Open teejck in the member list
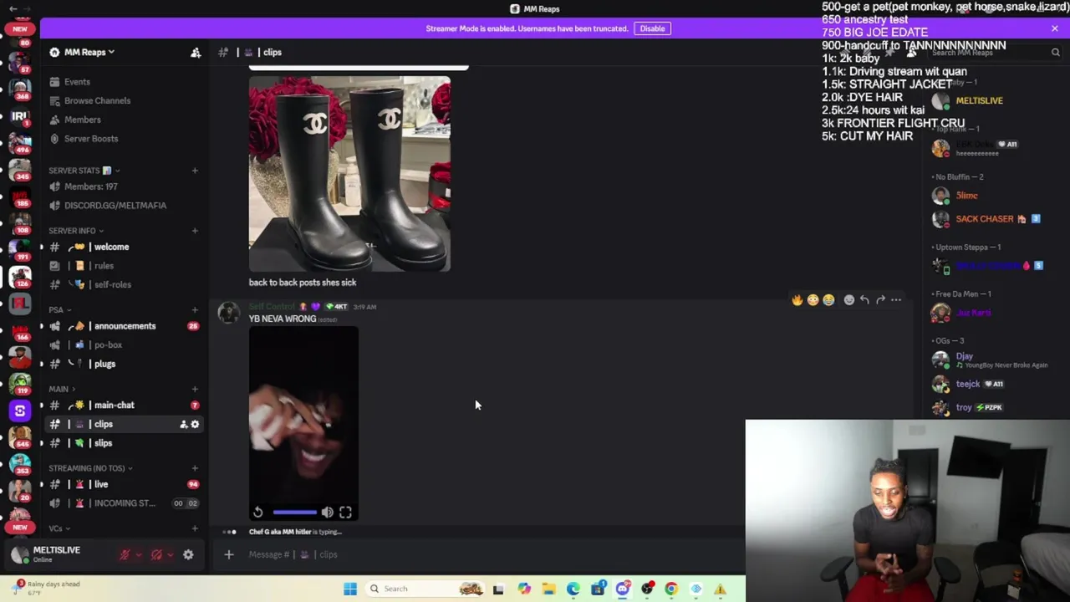This screenshot has width=1070, height=602. pos(995,384)
